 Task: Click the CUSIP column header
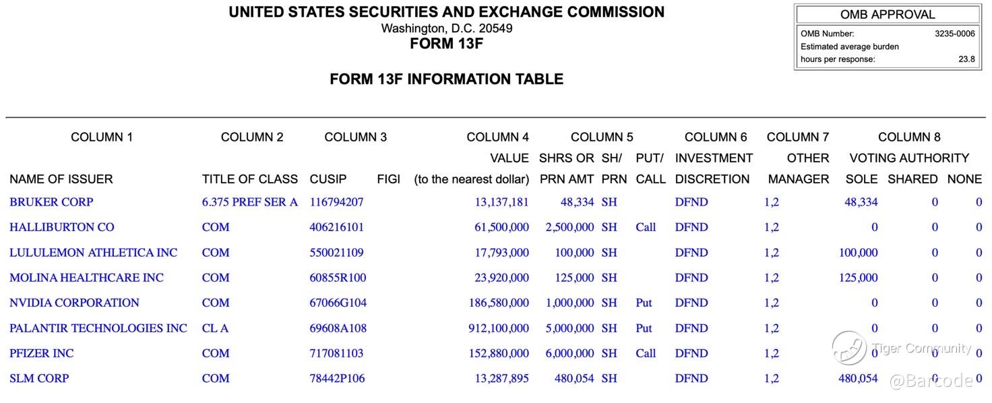(x=328, y=179)
